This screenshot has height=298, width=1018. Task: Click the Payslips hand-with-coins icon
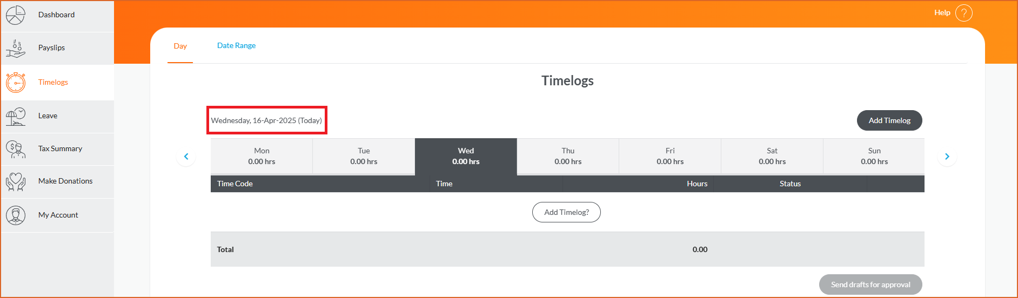pos(16,48)
